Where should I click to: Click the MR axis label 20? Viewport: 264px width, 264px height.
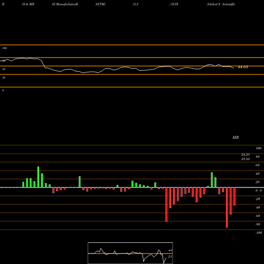pos(258,182)
